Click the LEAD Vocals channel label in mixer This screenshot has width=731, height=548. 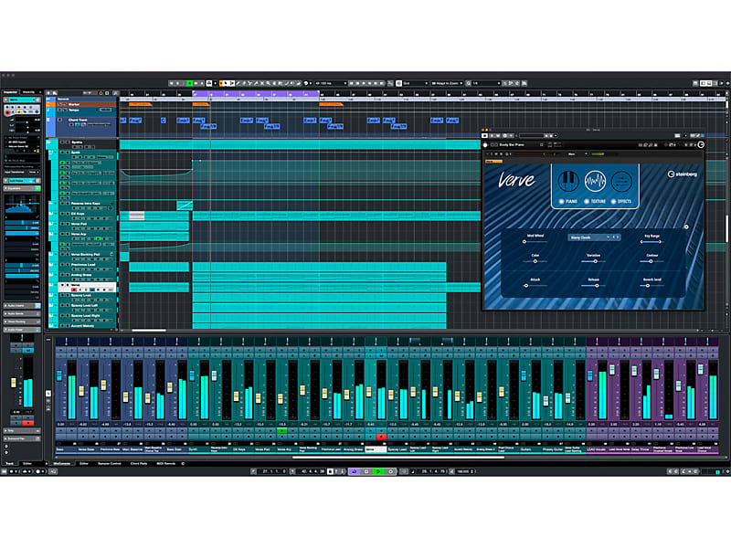coord(597,450)
